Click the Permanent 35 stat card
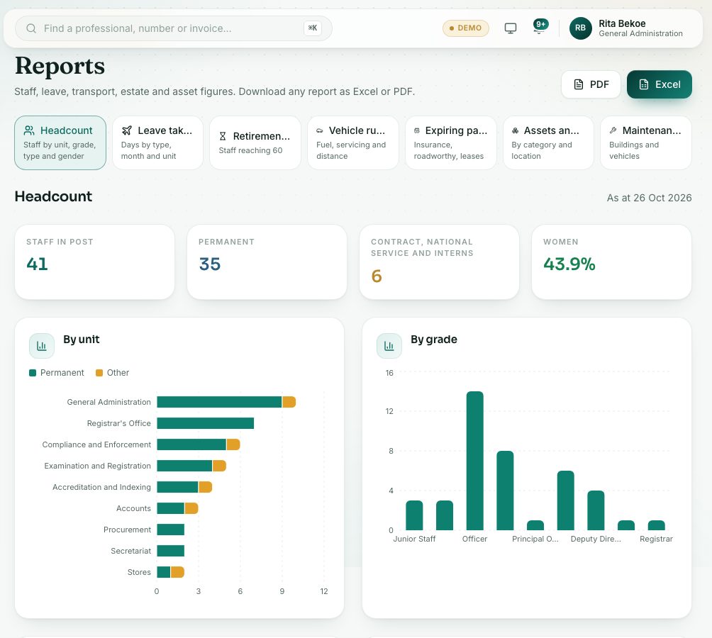The image size is (712, 638). [267, 262]
